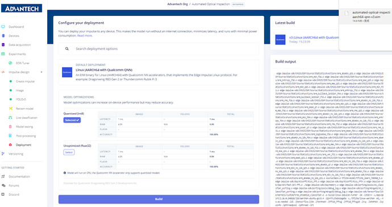Click the Retrain model icon
This screenshot has width=392, height=207.
point(10,109)
